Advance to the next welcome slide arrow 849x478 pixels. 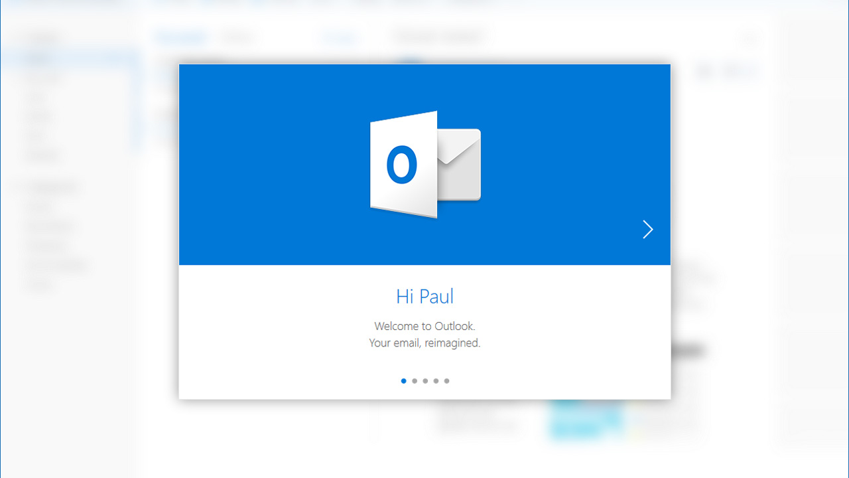(x=647, y=230)
